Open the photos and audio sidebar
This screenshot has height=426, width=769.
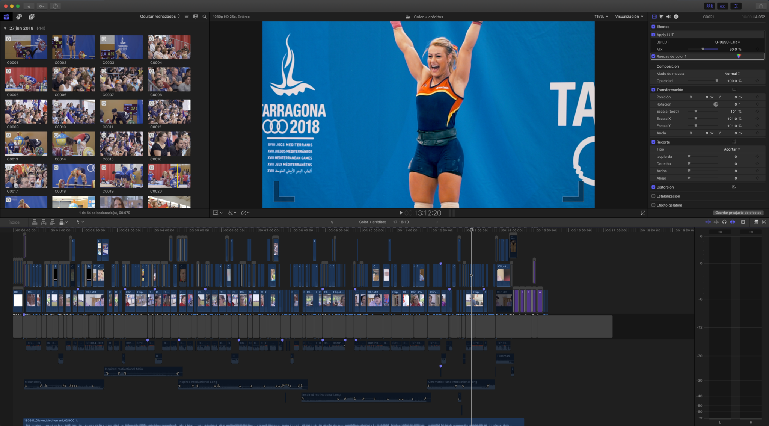[19, 17]
